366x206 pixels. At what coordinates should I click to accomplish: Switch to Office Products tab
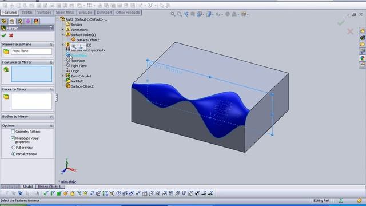tap(128, 13)
